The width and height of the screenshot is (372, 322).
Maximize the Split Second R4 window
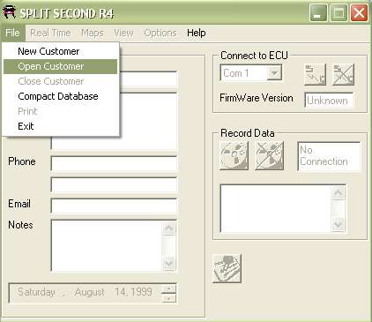339,13
